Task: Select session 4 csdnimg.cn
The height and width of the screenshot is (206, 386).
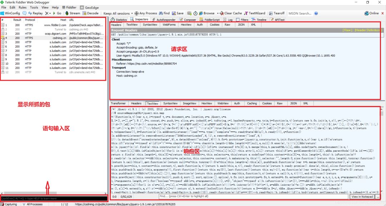Action: tap(53, 38)
